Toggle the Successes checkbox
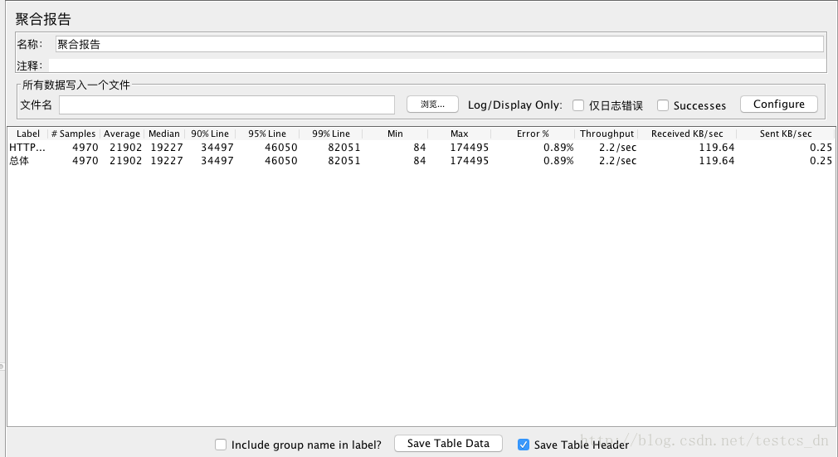 coord(663,105)
